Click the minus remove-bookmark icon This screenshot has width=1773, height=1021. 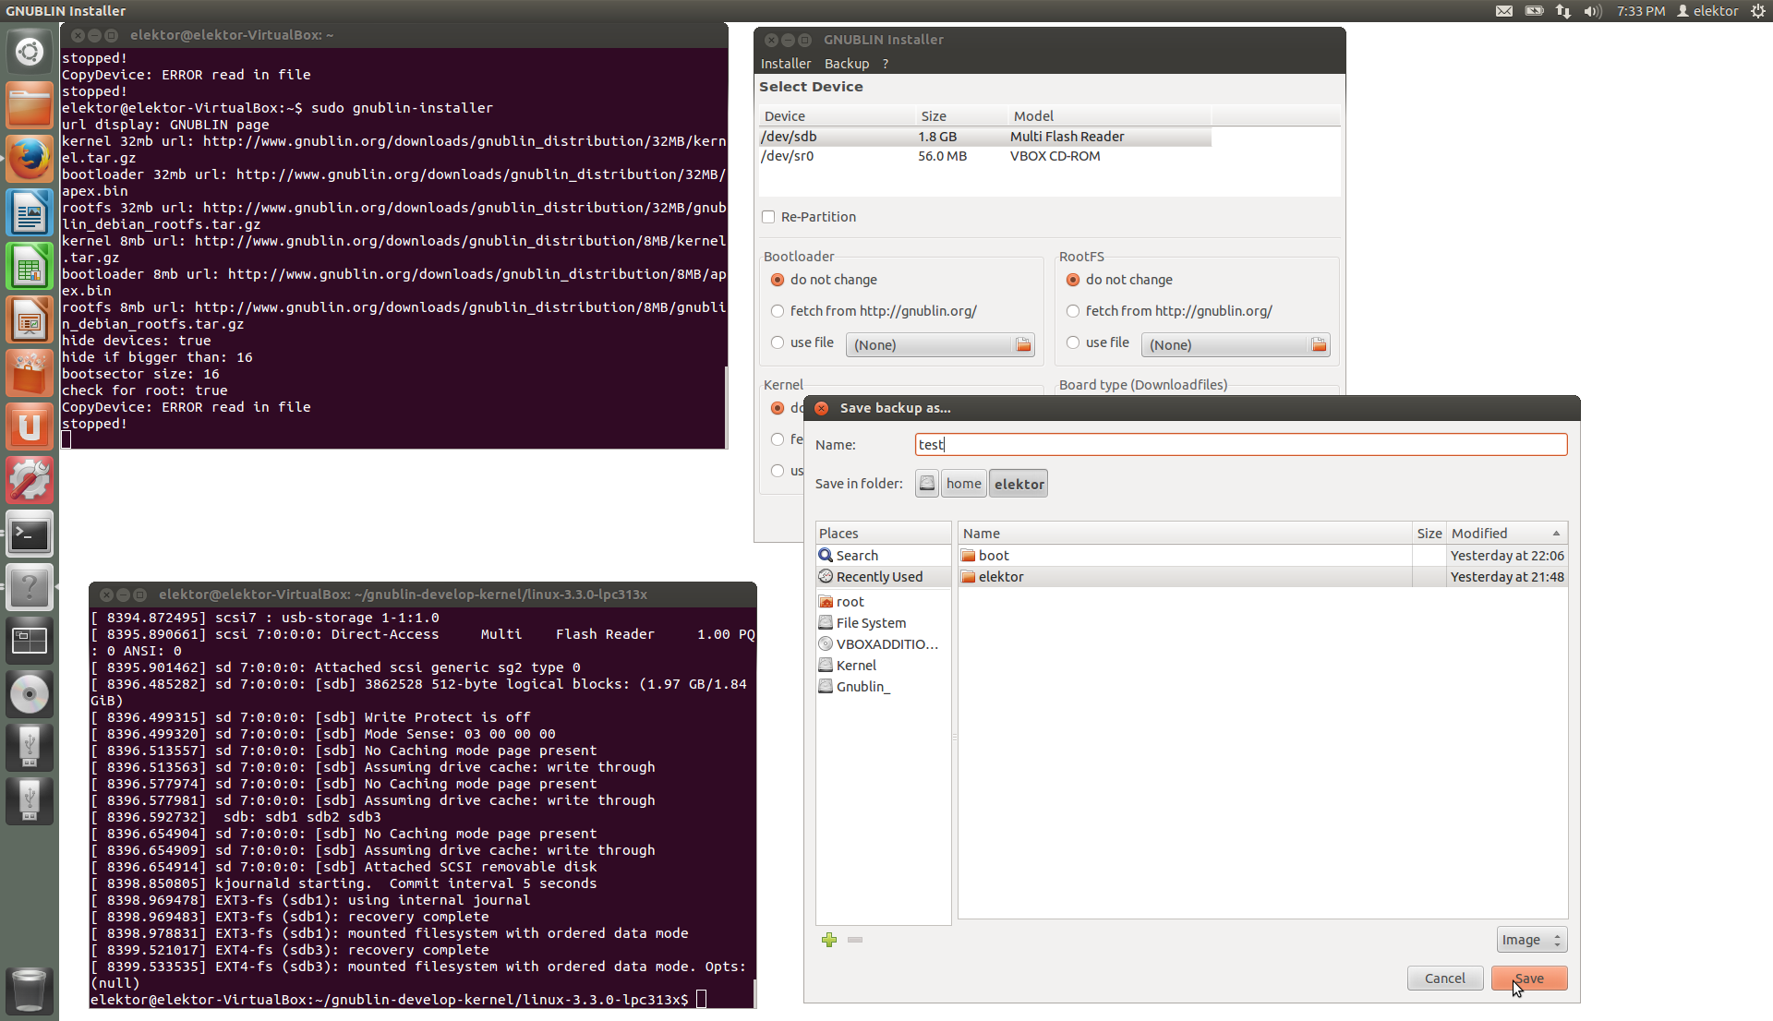(855, 940)
